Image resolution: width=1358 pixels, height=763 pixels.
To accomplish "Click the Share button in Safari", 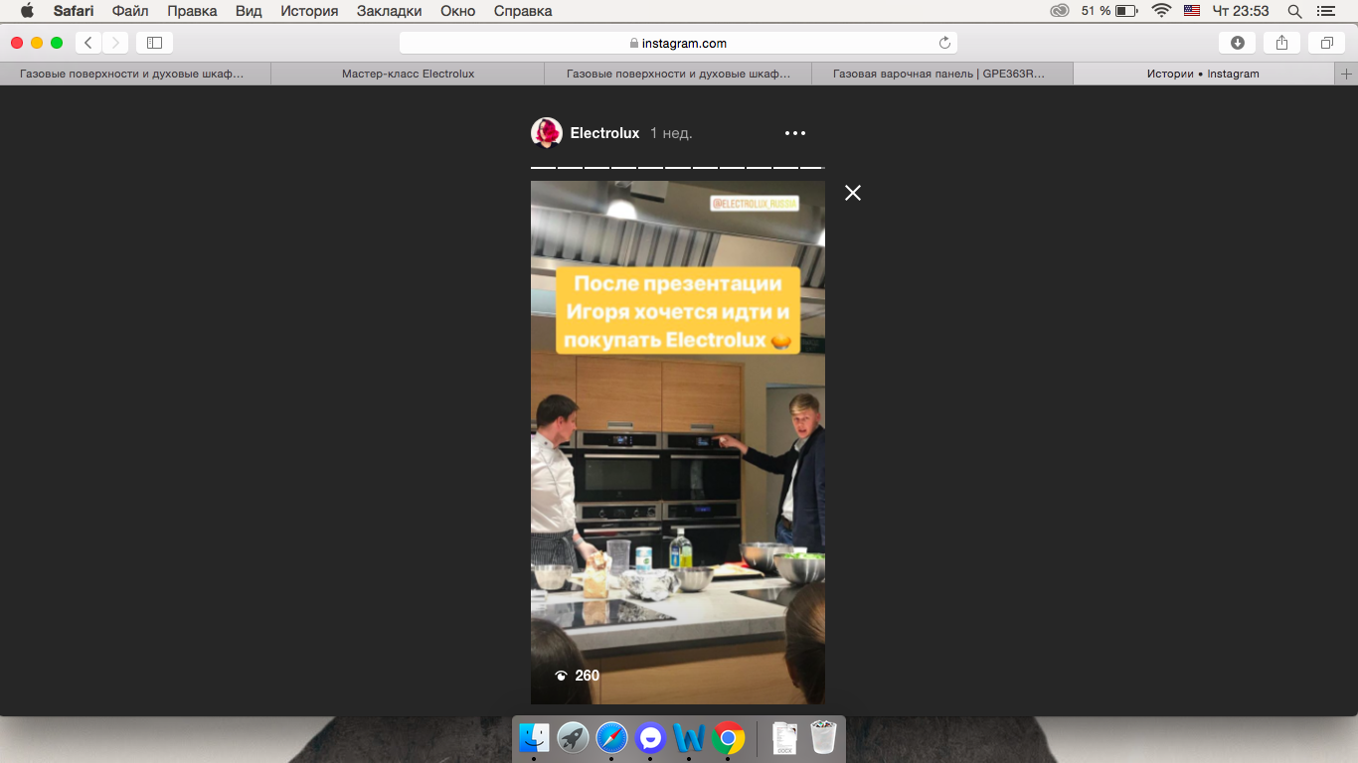I will (x=1281, y=43).
